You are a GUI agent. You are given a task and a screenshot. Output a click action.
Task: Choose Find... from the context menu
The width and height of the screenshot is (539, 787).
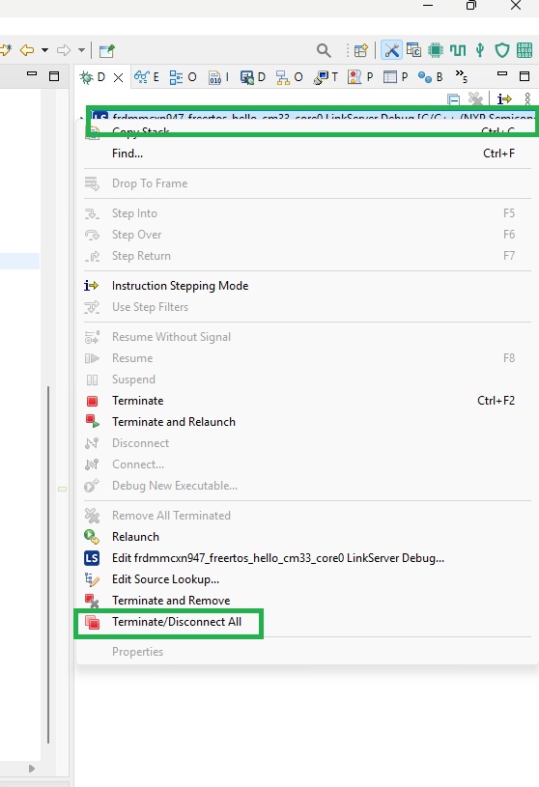point(307,154)
